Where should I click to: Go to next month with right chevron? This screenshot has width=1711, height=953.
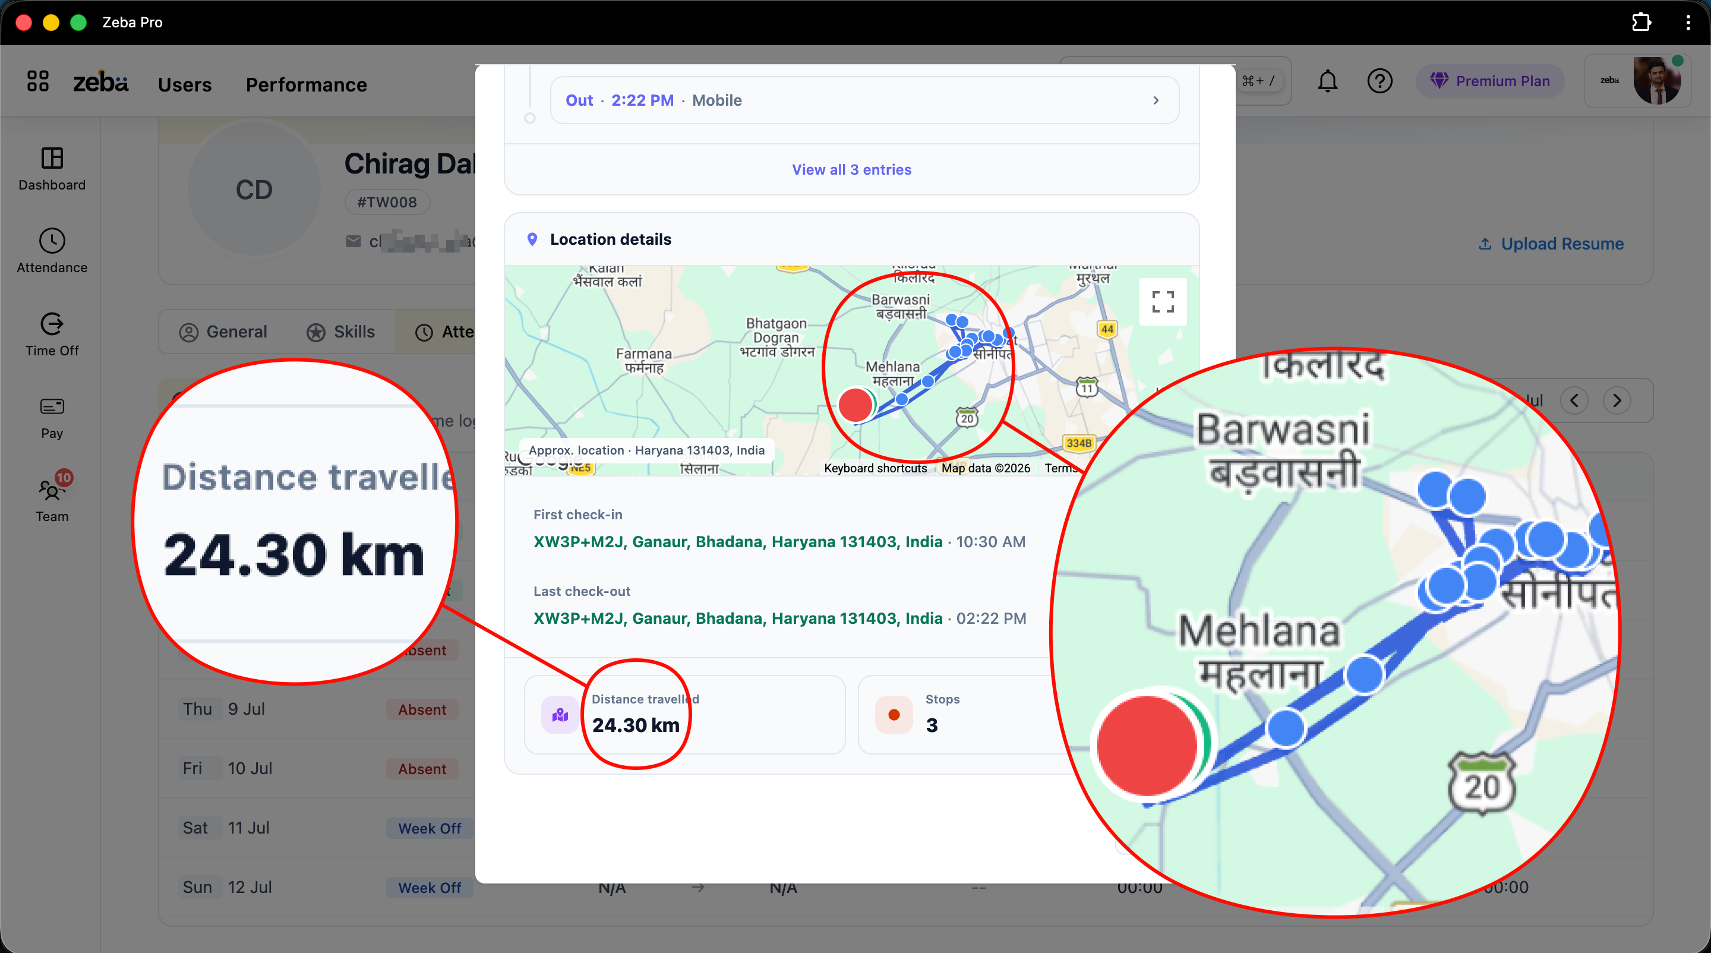click(x=1617, y=400)
